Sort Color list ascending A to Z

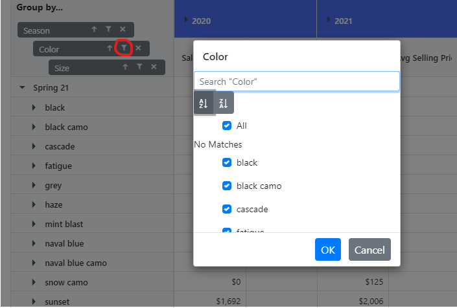[204, 104]
